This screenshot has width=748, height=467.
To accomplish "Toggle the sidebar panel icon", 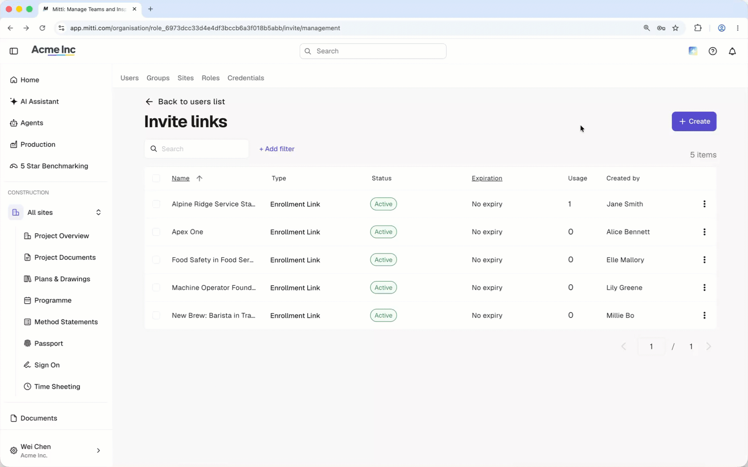I will [14, 51].
